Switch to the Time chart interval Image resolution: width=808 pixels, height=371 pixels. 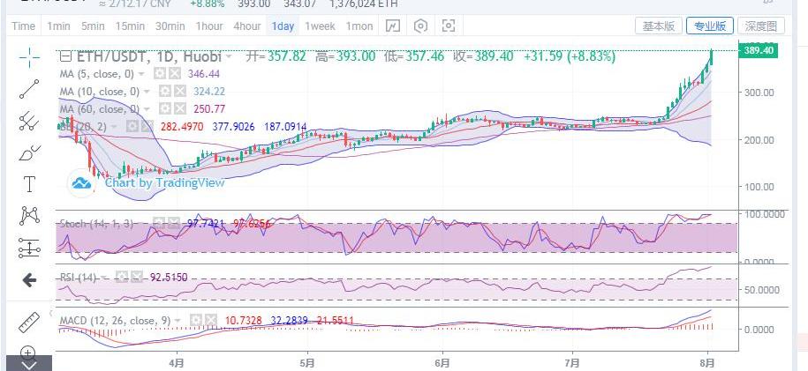(24, 26)
